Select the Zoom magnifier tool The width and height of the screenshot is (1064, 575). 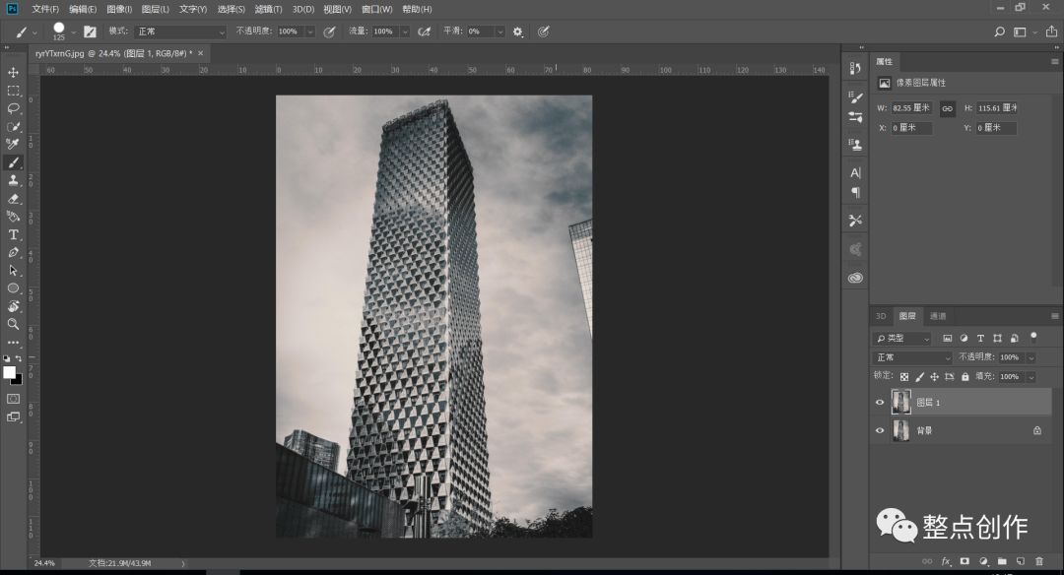13,324
